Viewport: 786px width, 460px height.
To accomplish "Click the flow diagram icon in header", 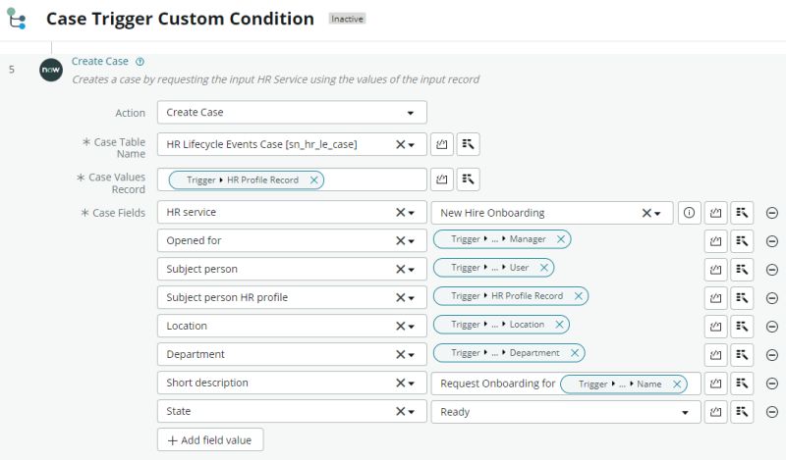I will (x=17, y=19).
